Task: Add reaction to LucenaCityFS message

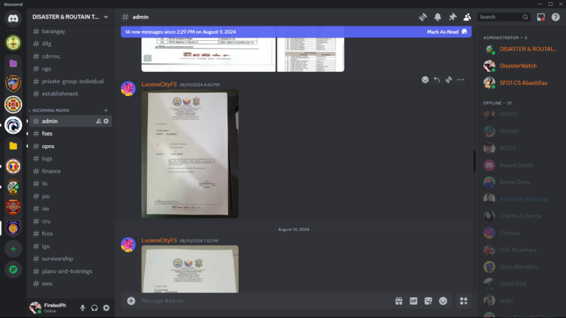Action: tap(425, 79)
